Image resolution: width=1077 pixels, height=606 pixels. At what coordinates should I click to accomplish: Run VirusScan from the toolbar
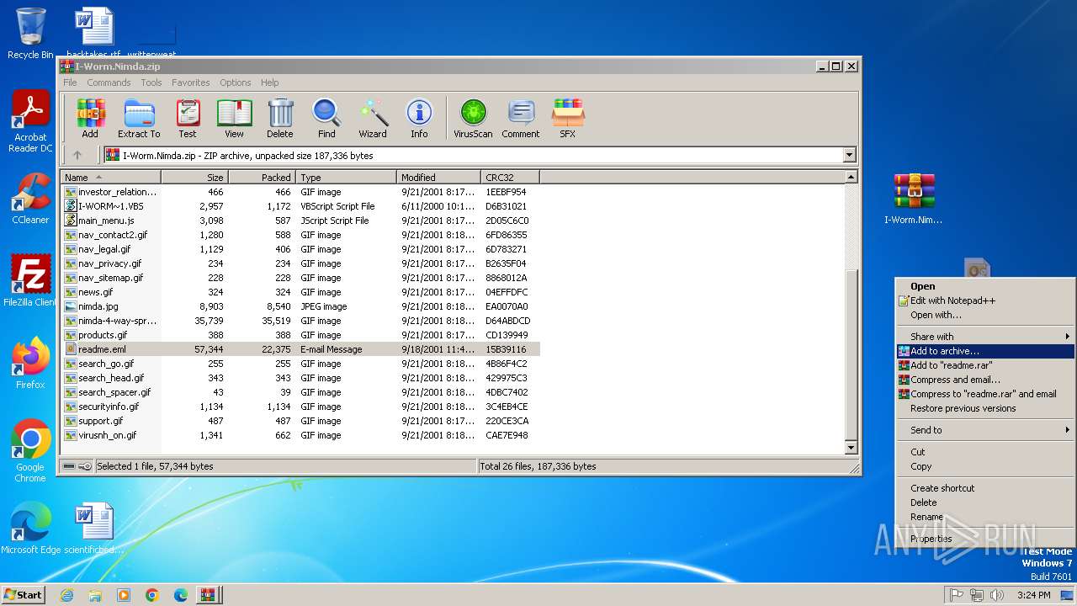[x=473, y=118]
